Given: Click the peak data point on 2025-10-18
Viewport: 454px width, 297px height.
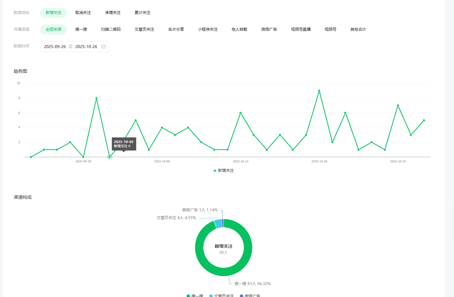Looking at the screenshot, I should tap(319, 91).
